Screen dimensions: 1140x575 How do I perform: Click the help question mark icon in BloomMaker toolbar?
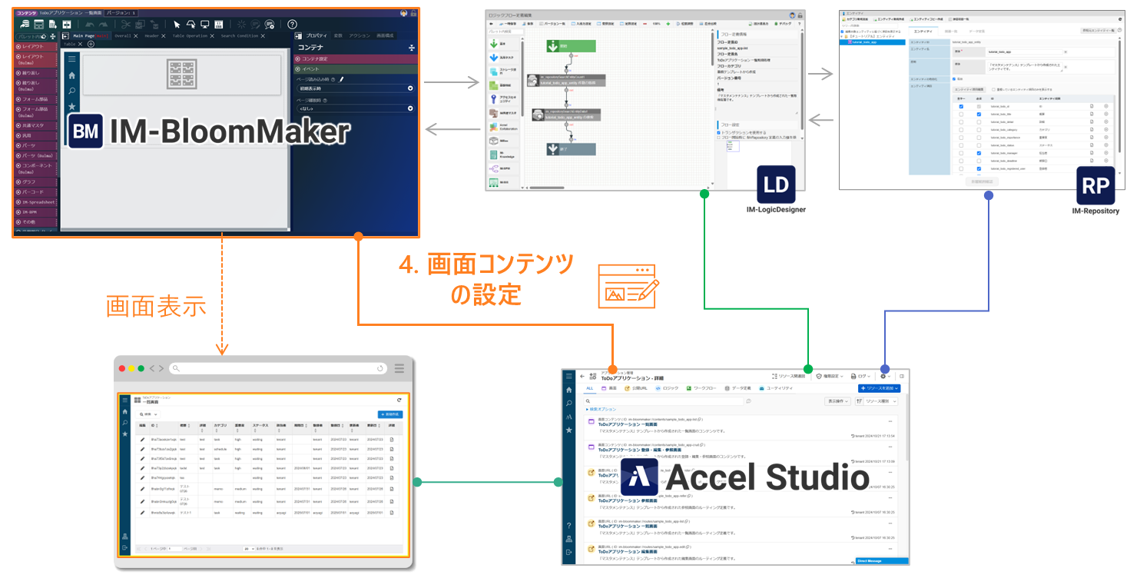point(292,25)
